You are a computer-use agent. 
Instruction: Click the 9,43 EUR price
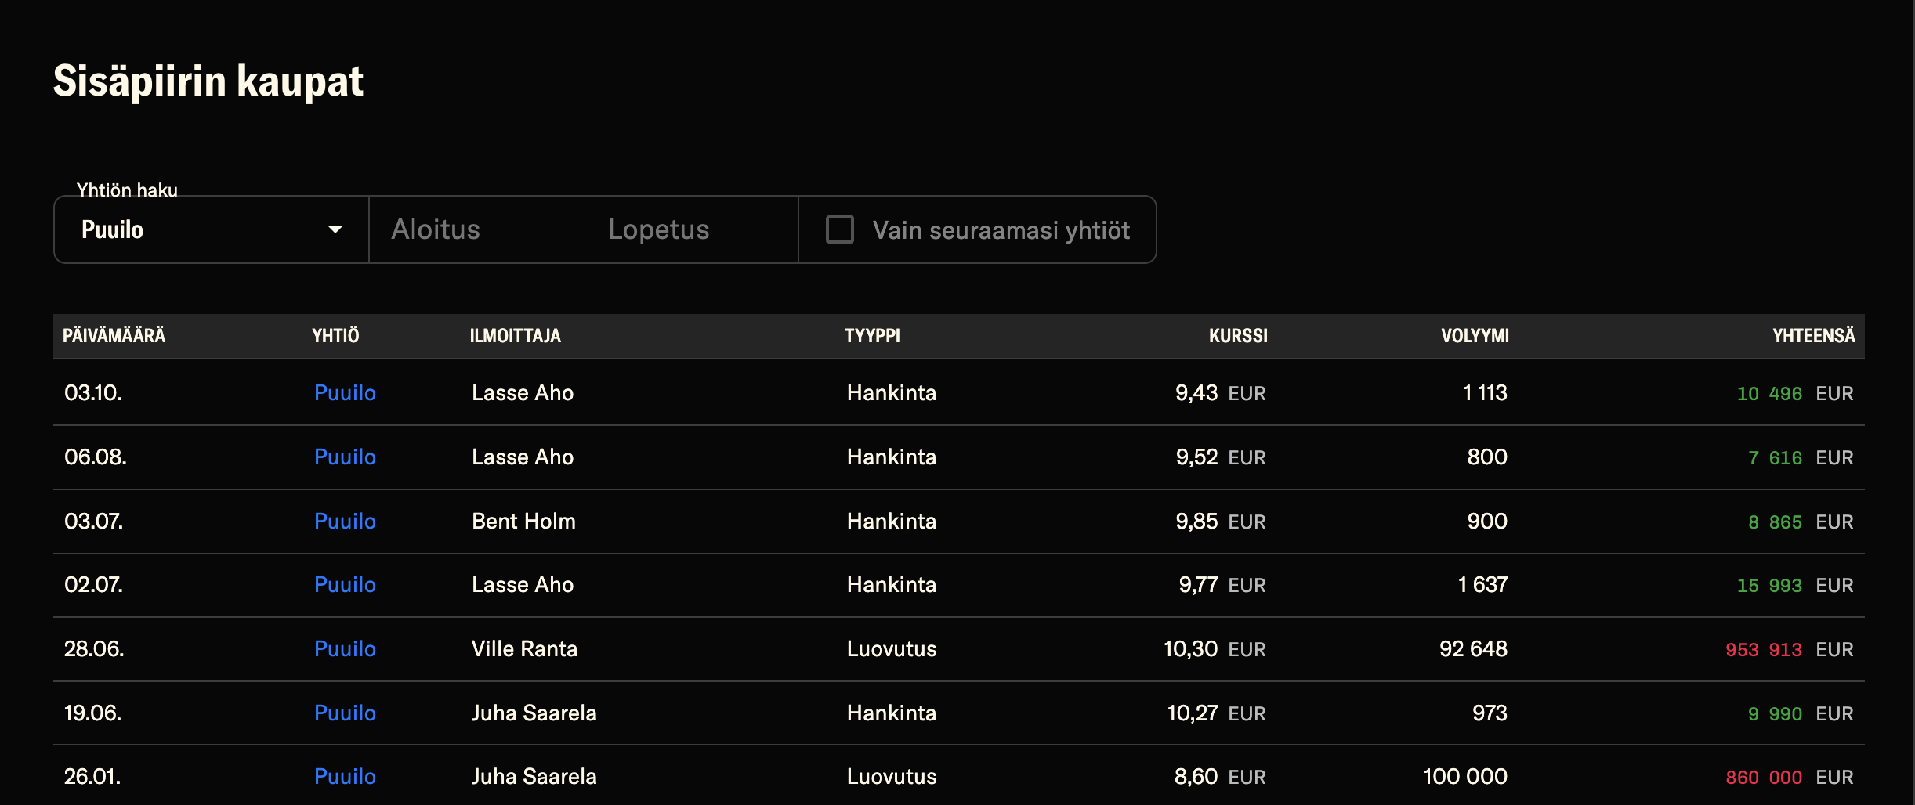pos(1220,393)
